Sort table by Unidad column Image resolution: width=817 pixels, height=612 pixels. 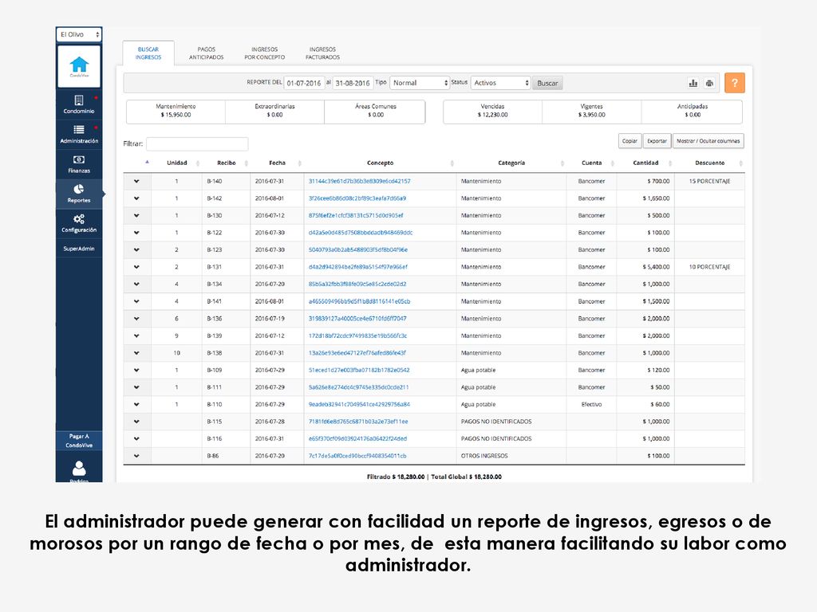coord(176,163)
